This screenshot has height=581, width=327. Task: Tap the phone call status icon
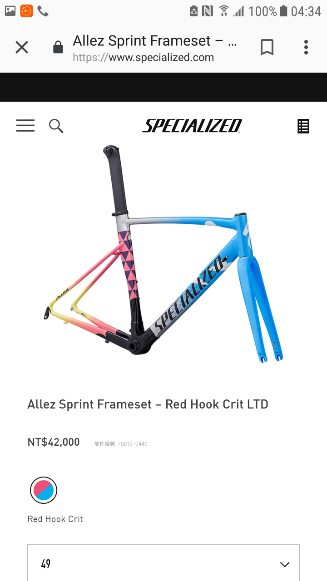coord(43,11)
